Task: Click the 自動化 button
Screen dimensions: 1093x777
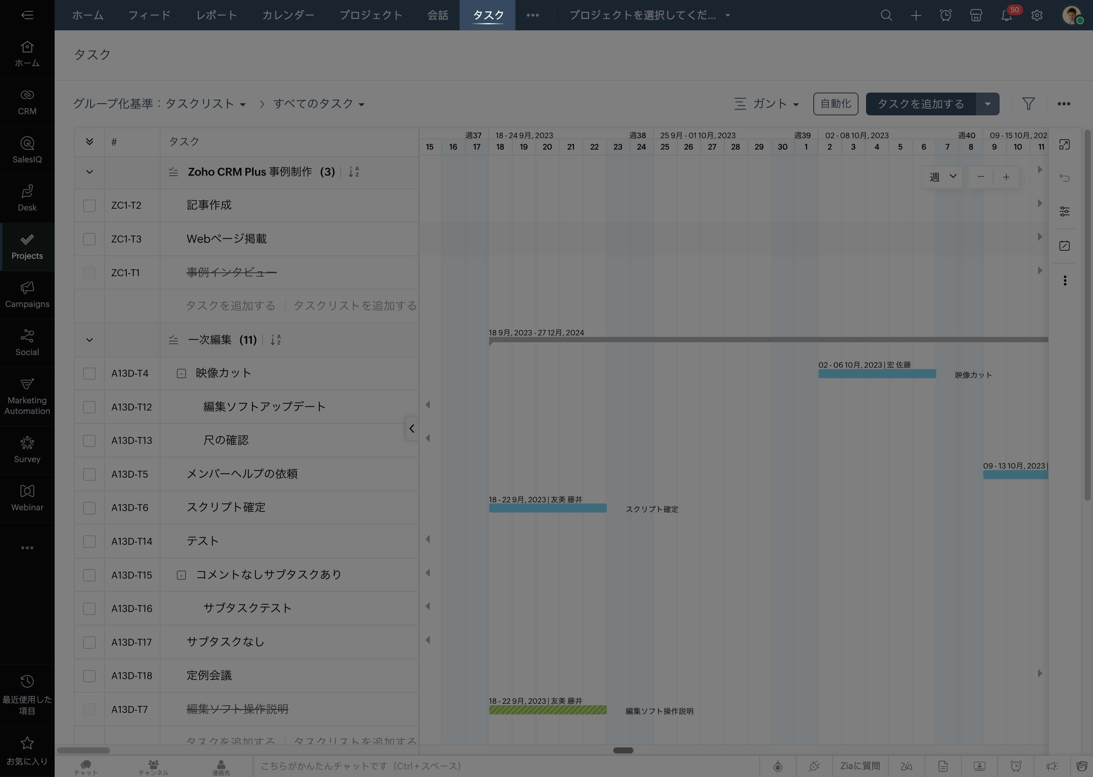Action: (x=835, y=103)
